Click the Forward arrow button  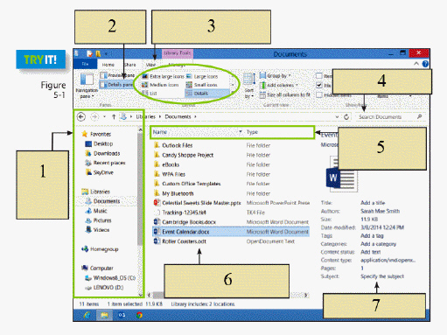(94, 117)
